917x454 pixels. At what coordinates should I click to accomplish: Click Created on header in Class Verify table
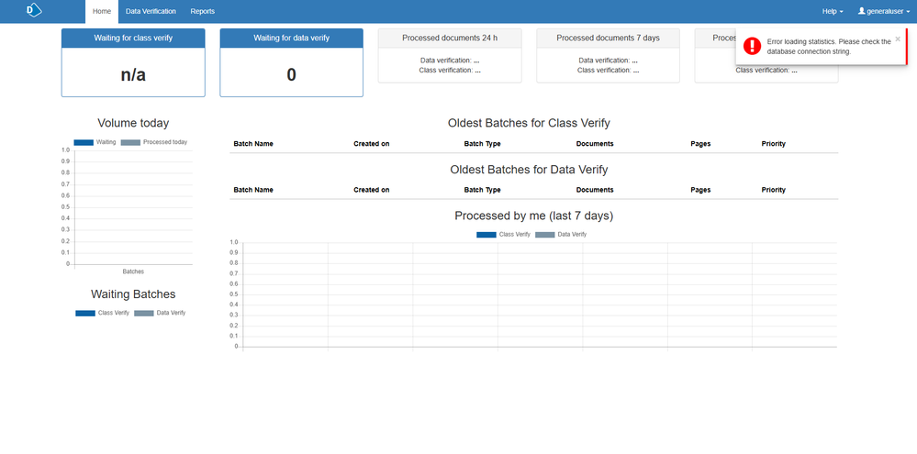(x=372, y=144)
